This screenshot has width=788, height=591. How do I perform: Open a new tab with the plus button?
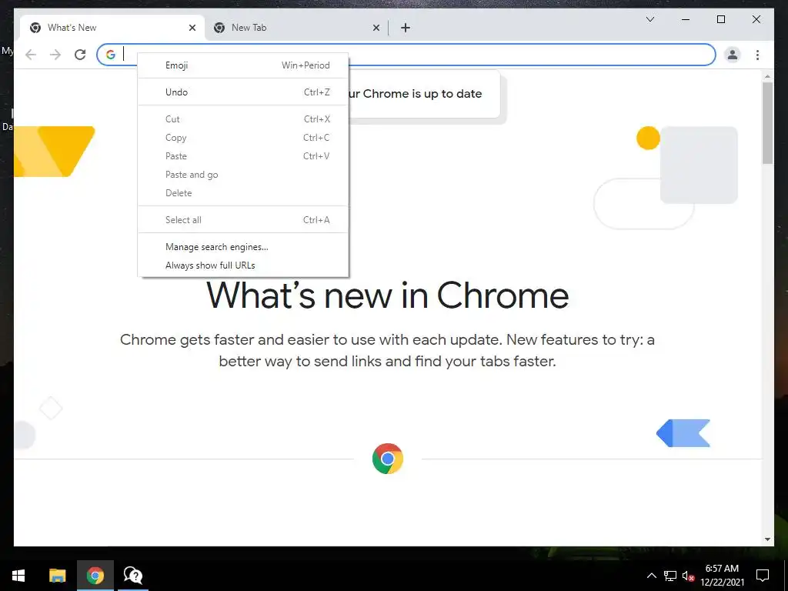(406, 28)
